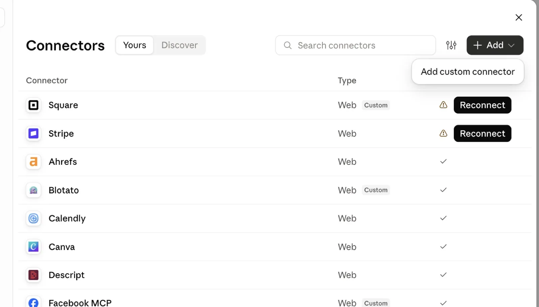
Task: Expand the Add dropdown button
Action: [495, 45]
